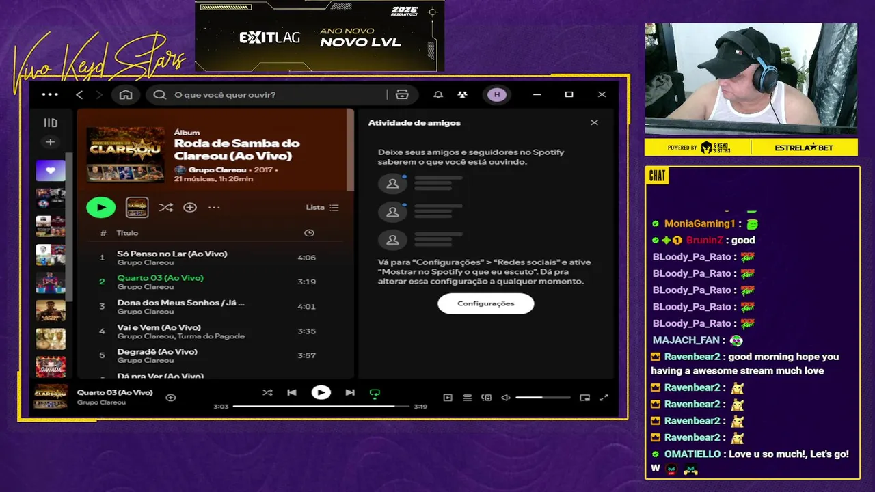Open the now playing album cover thumbnail

tap(51, 396)
